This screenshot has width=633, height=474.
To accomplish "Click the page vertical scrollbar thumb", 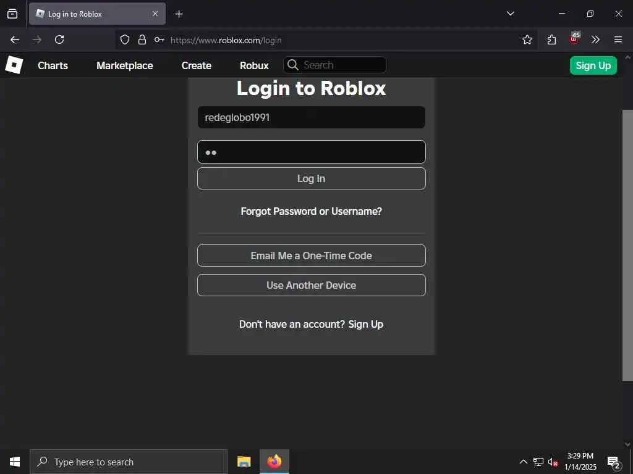I will tap(627, 245).
